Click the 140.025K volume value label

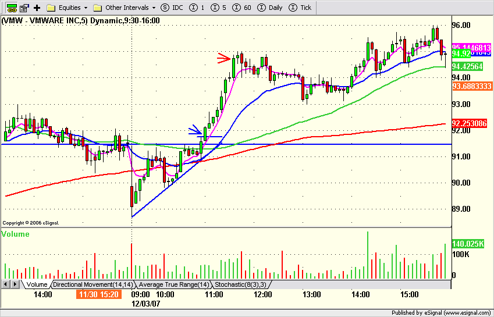click(x=468, y=244)
